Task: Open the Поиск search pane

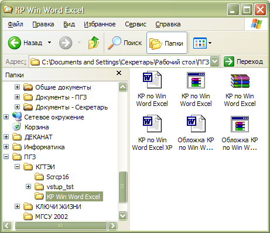Action: pyautogui.click(x=125, y=43)
